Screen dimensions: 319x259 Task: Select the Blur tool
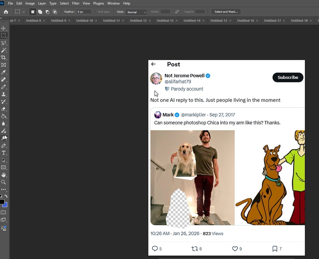[x=3, y=124]
